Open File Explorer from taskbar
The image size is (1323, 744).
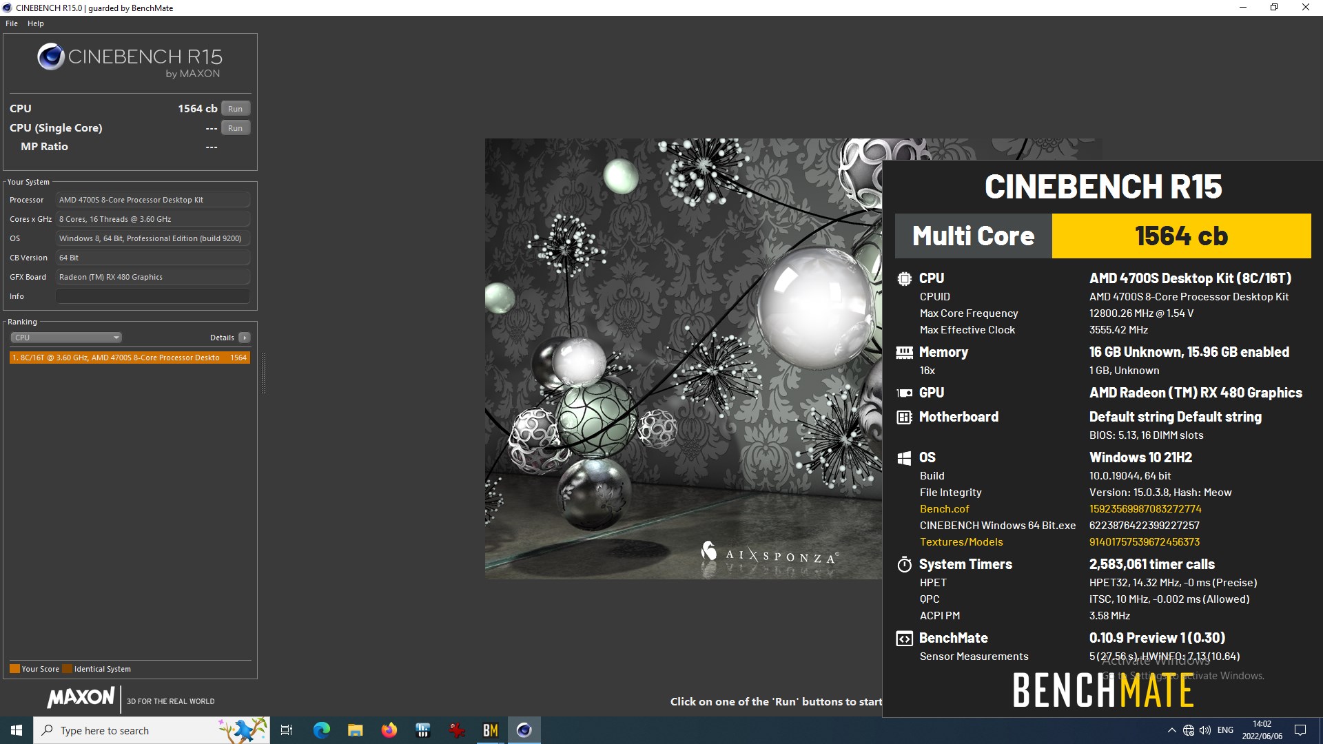point(355,730)
